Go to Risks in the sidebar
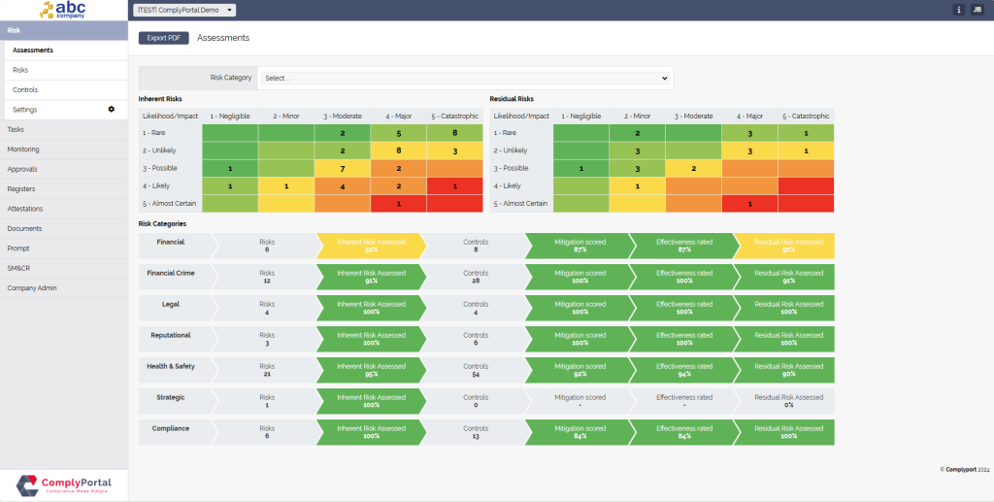994x502 pixels. pos(20,70)
